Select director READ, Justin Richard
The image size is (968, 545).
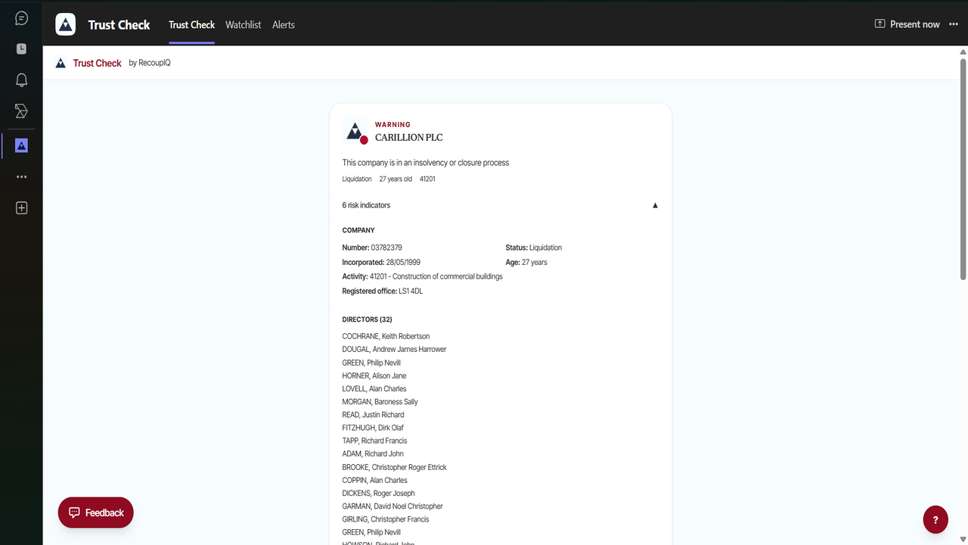pos(373,415)
